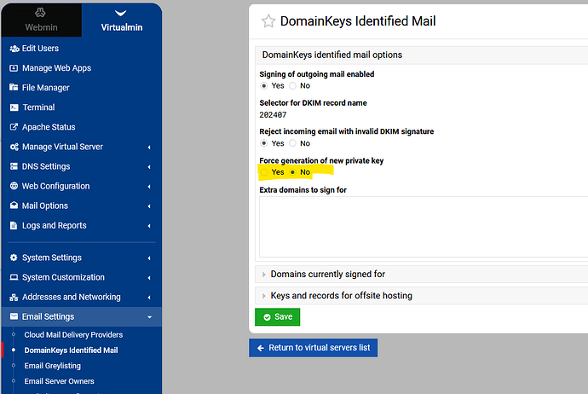Viewport: 588px width, 394px height.
Task: Select No for signing of outgoing mail
Action: (293, 86)
